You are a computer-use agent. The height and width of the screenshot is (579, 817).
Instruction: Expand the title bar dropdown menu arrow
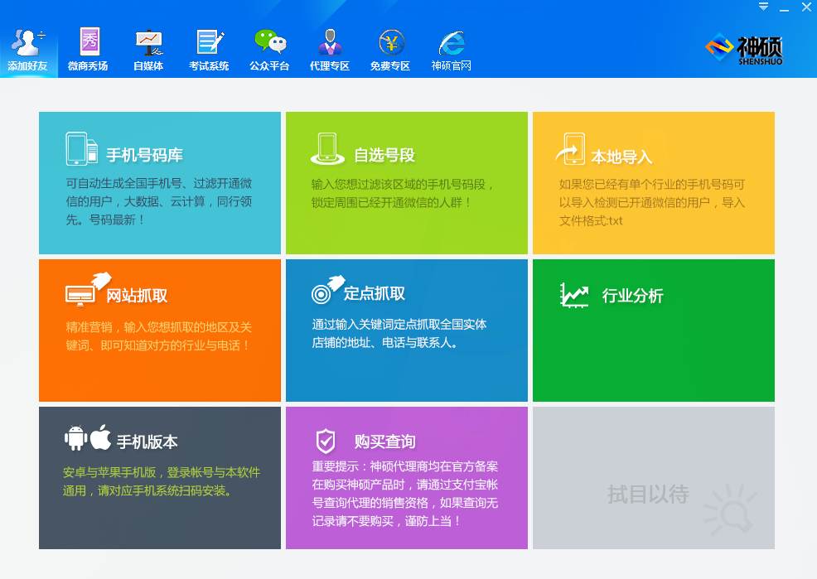pos(763,7)
